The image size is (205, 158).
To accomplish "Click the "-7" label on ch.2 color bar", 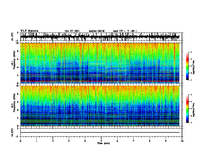I will pos(191,123).
